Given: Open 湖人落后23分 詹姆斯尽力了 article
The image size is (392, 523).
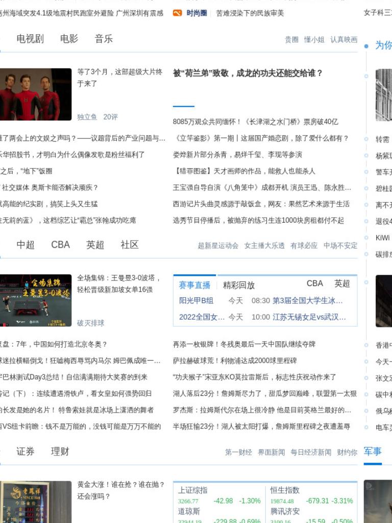Looking at the screenshot, I should 265,394.
